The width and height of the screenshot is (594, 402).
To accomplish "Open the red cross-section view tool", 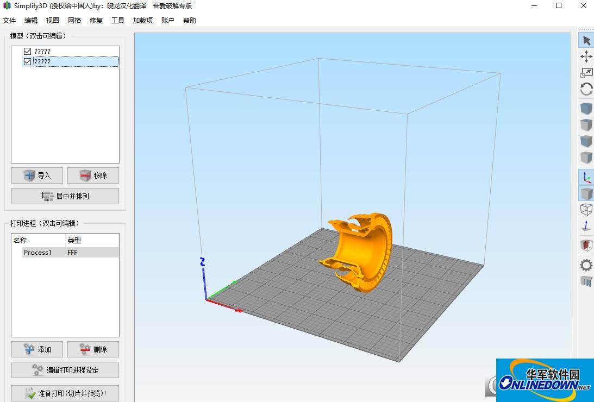I will coord(586,246).
